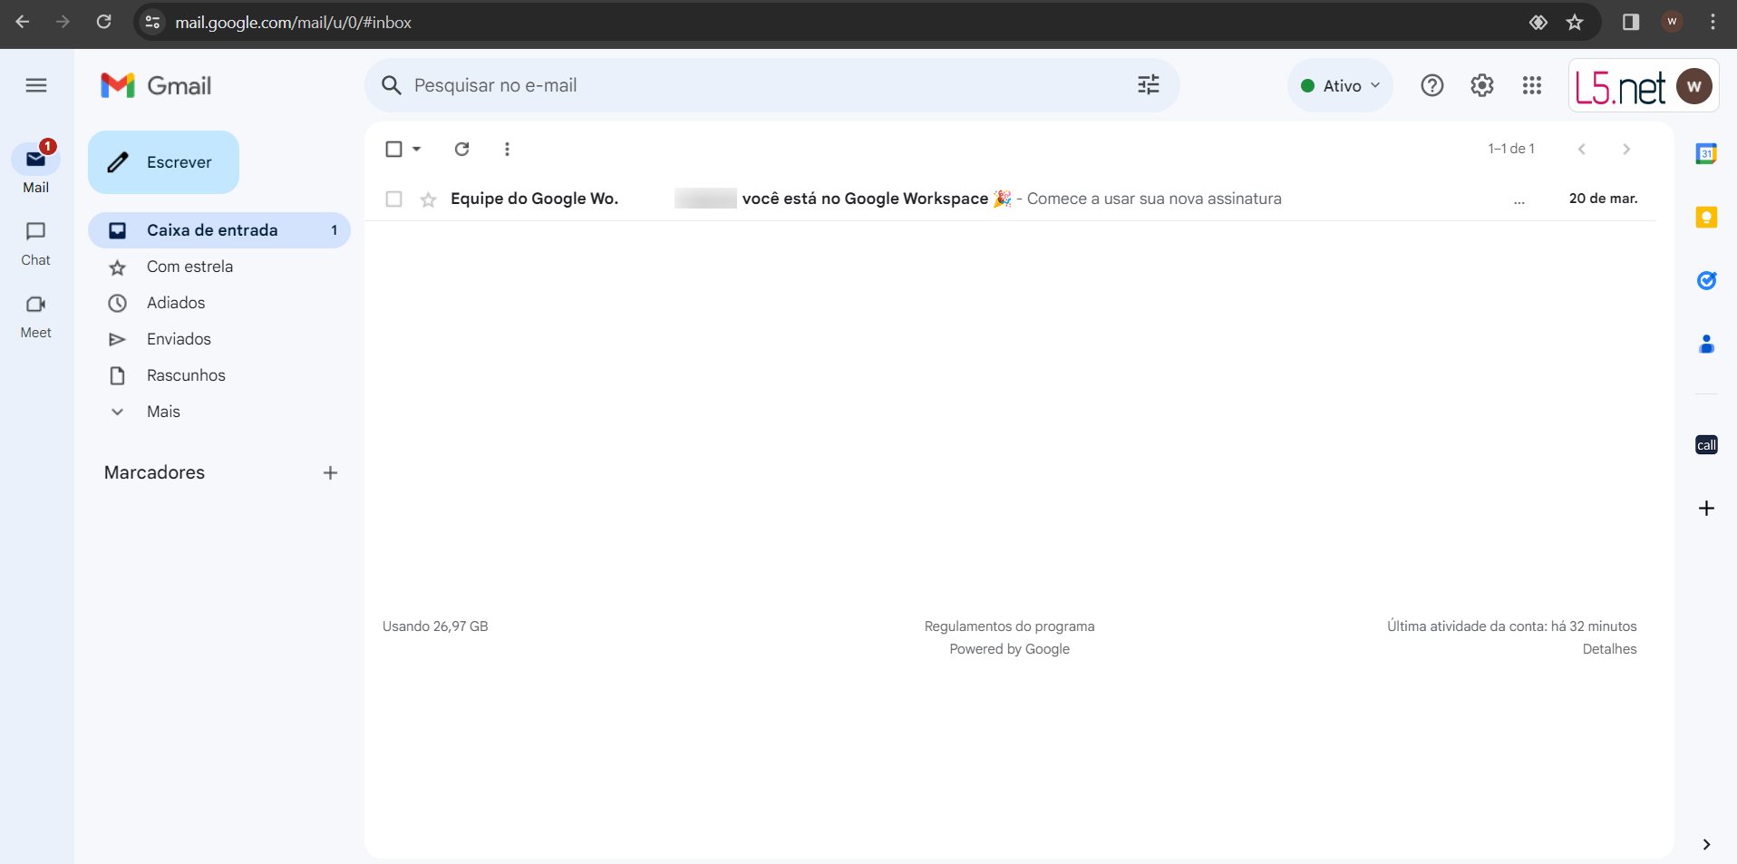Open the Google apps grid
This screenshot has height=864, width=1737.
[x=1531, y=85]
